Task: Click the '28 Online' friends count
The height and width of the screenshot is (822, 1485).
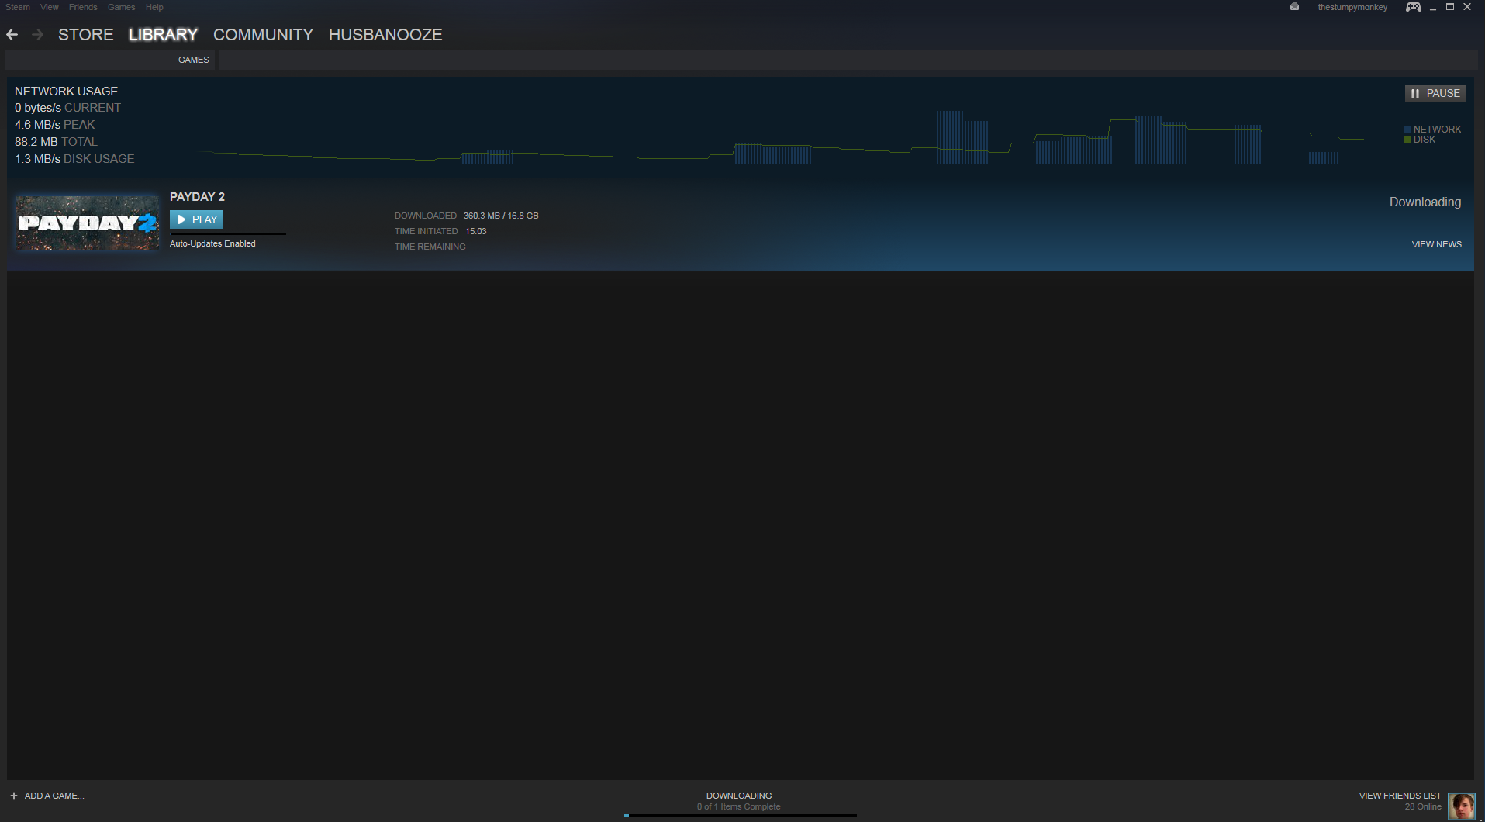Action: [x=1423, y=806]
